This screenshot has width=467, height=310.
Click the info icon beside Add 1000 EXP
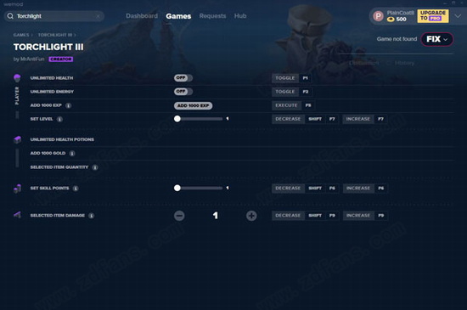(x=68, y=105)
